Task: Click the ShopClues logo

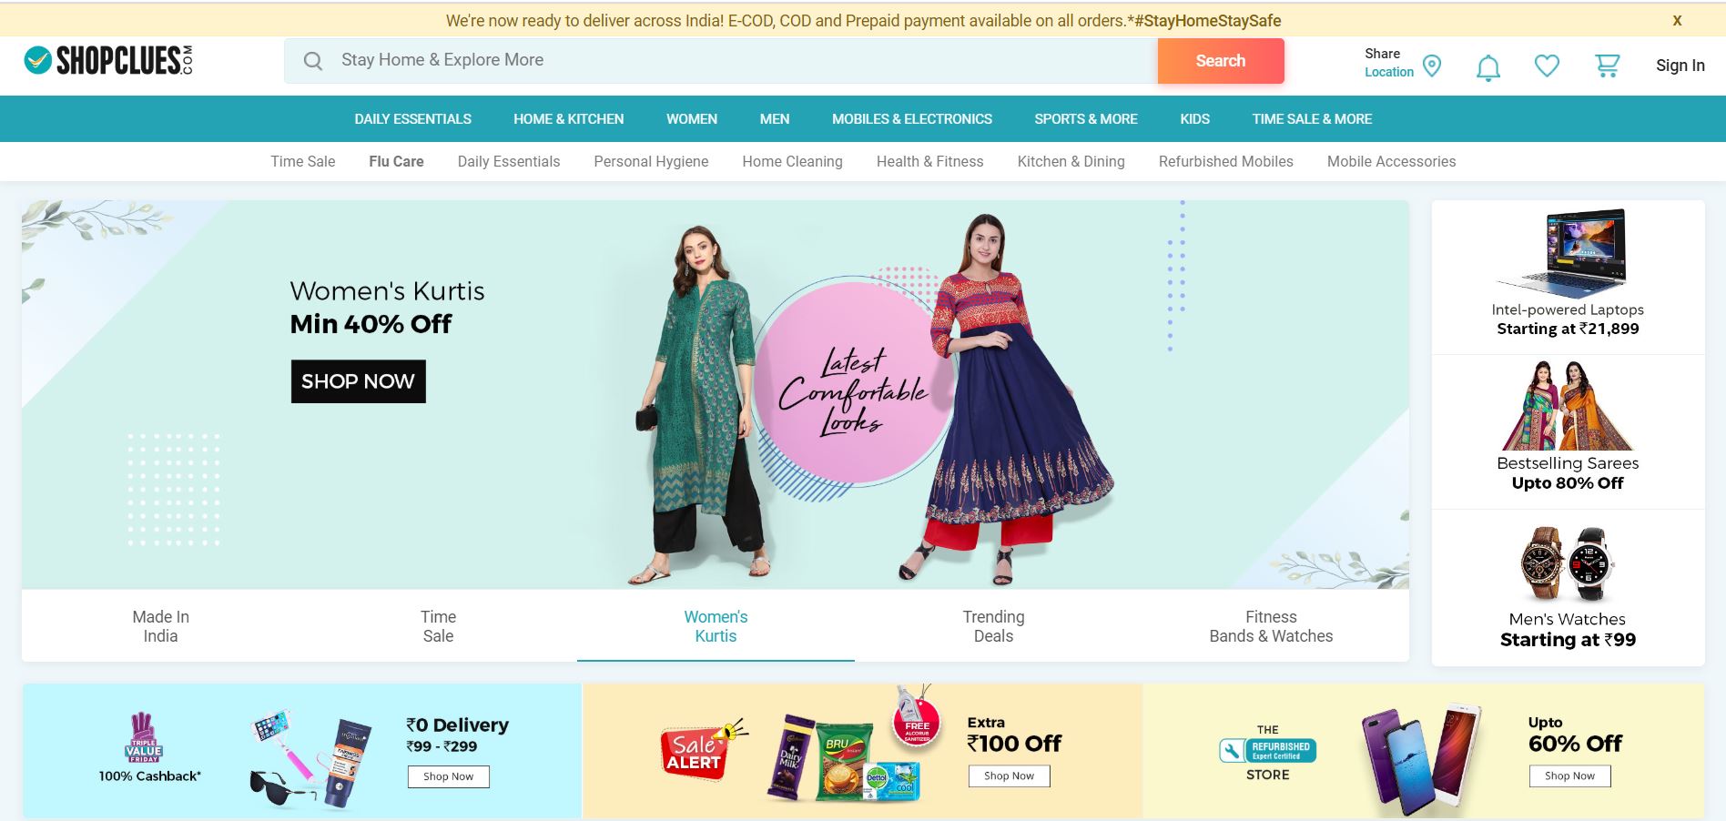Action: pyautogui.click(x=108, y=61)
